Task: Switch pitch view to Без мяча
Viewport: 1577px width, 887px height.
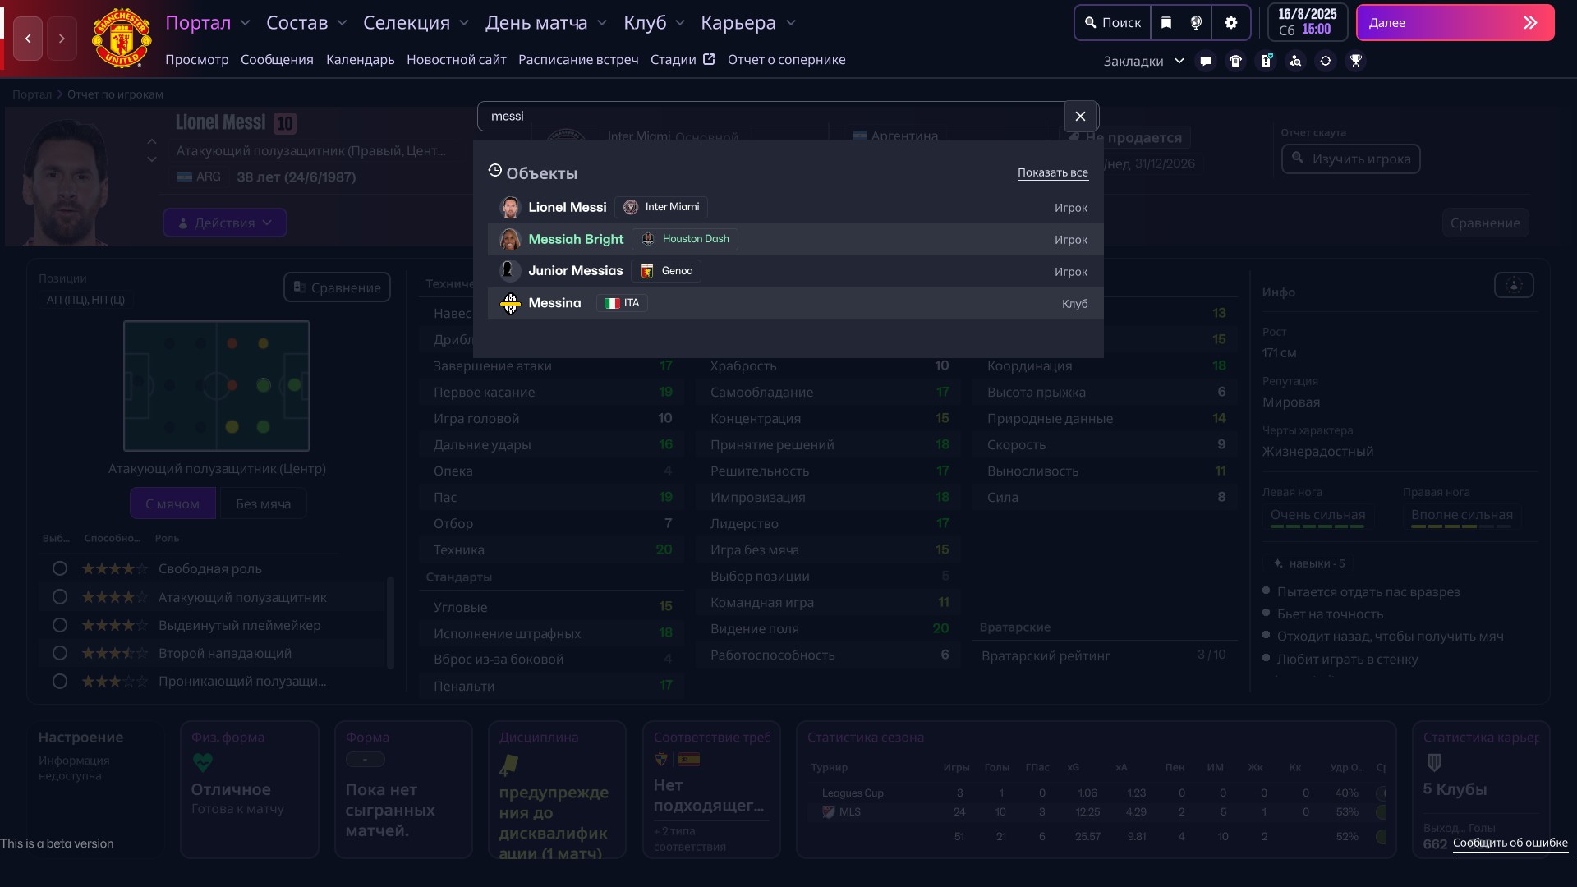Action: [x=263, y=503]
